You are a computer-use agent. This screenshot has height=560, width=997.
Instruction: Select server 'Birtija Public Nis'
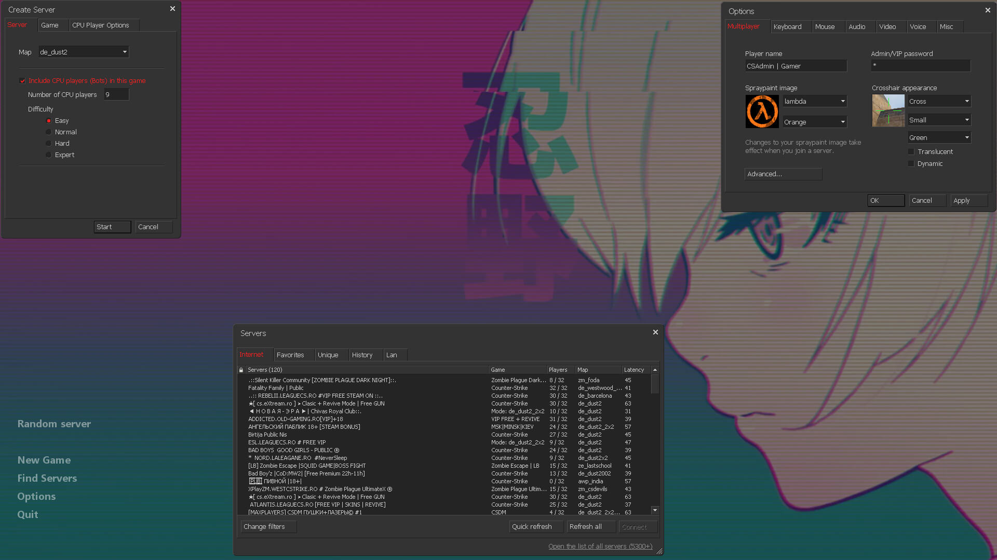pyautogui.click(x=444, y=435)
